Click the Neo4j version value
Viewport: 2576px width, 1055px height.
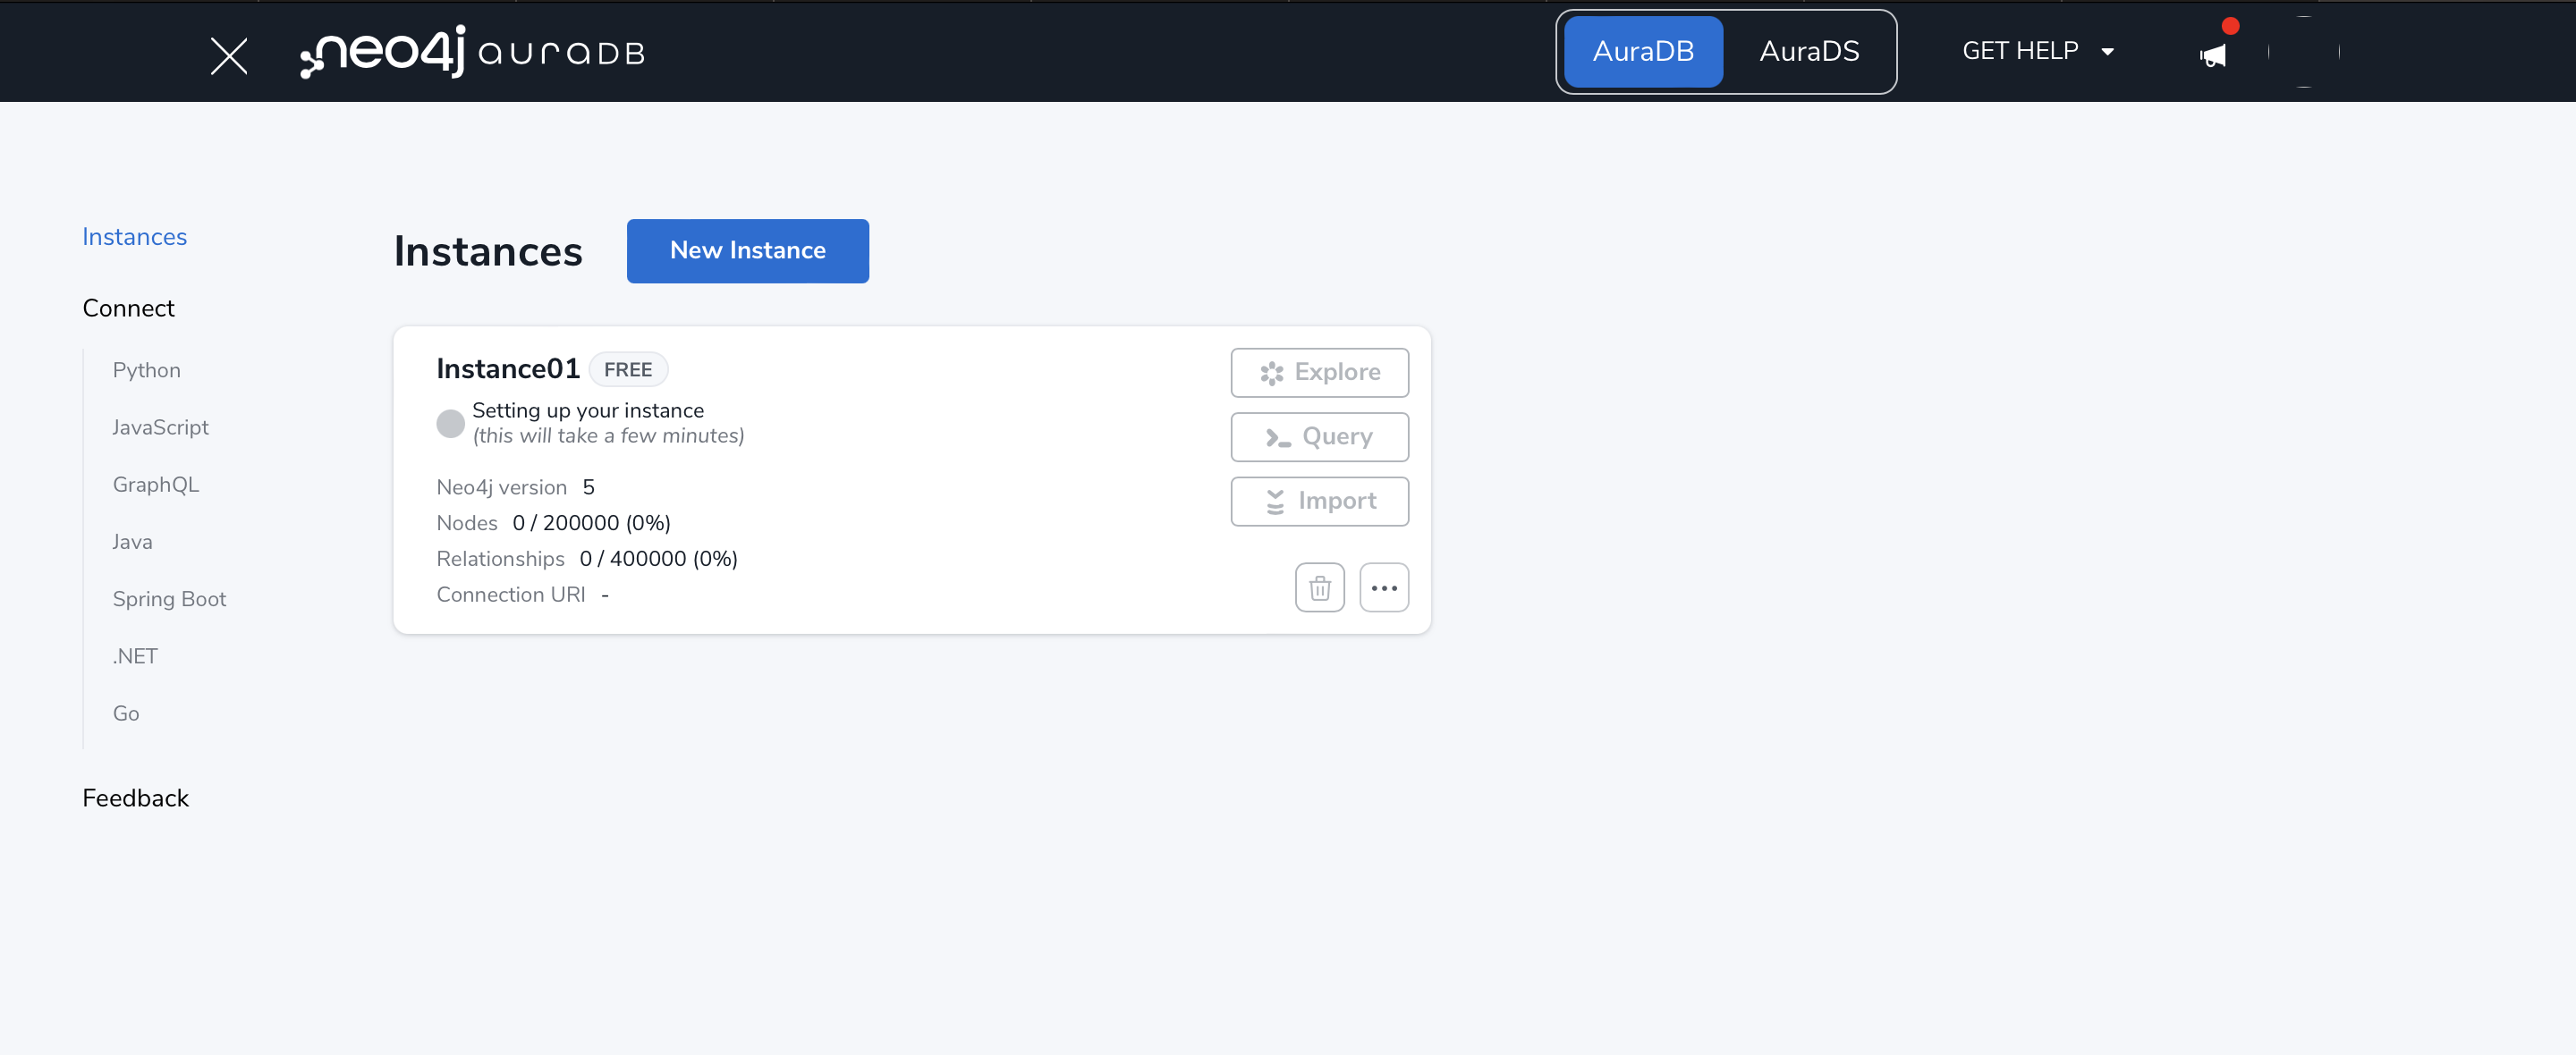(588, 487)
